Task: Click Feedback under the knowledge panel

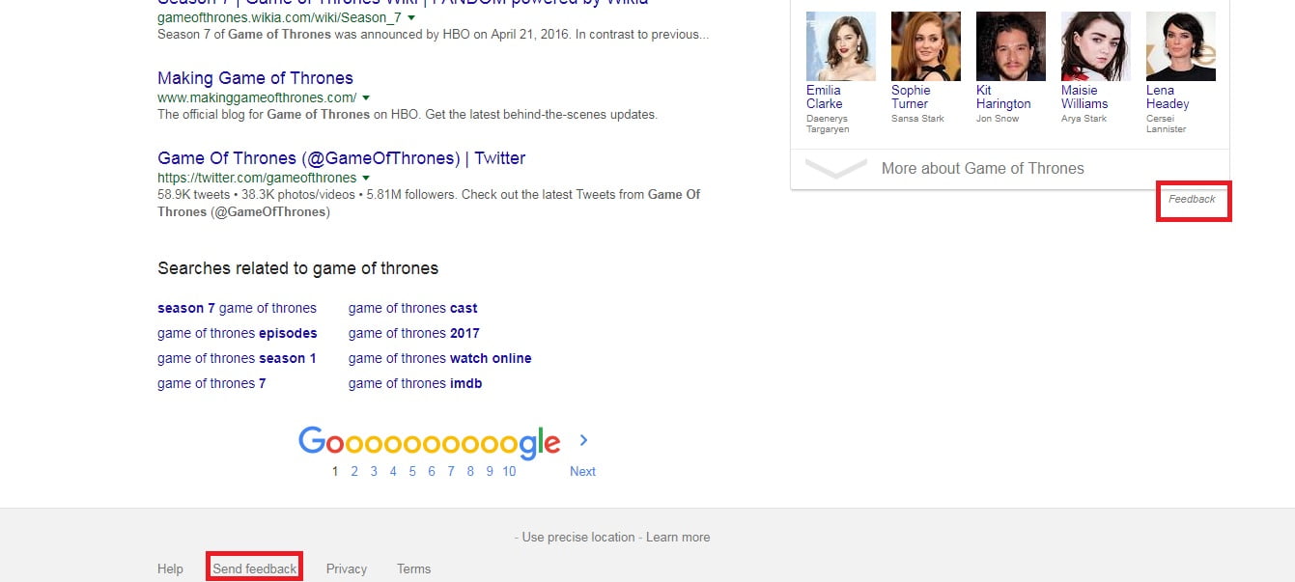Action: [1192, 199]
